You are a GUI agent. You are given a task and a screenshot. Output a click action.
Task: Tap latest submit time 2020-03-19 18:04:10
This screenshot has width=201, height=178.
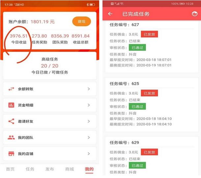click(154, 124)
